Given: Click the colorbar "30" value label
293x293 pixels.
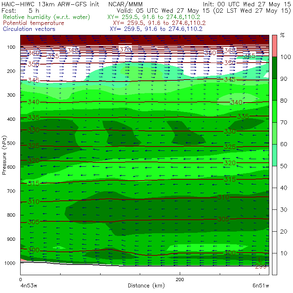Looking at the screenshot, I should [x=284, y=210].
